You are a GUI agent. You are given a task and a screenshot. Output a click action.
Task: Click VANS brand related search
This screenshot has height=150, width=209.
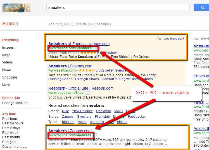click(x=118, y=111)
